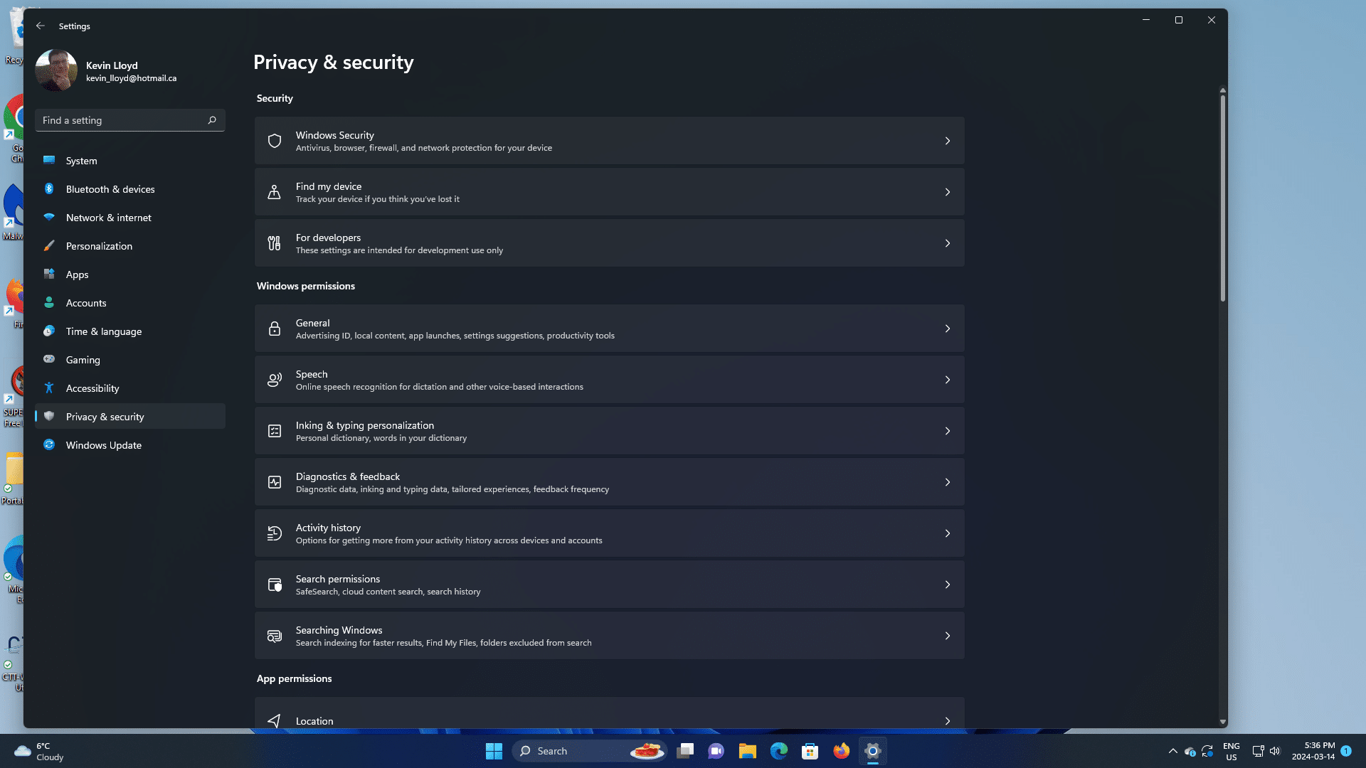Click the Speech microphone icon
Image resolution: width=1366 pixels, height=768 pixels.
(274, 379)
